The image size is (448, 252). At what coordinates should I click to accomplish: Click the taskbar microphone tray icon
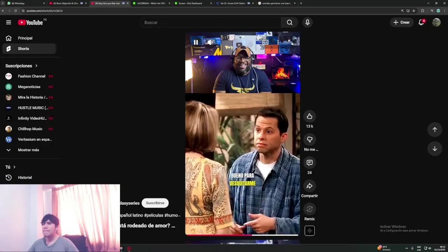coord(412,248)
